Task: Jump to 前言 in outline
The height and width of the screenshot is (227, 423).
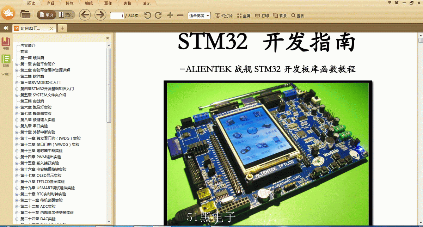Action: (24, 51)
